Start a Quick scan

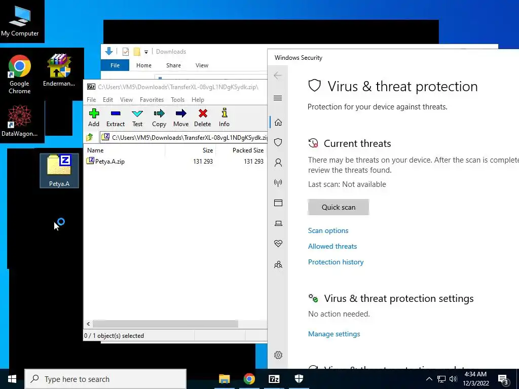click(338, 207)
